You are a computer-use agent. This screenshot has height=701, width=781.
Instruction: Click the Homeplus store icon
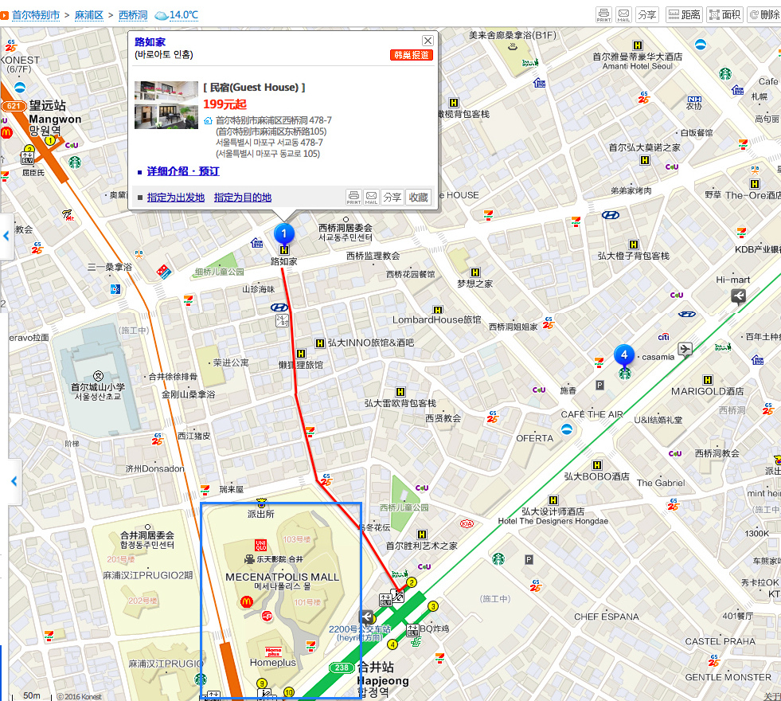273,651
